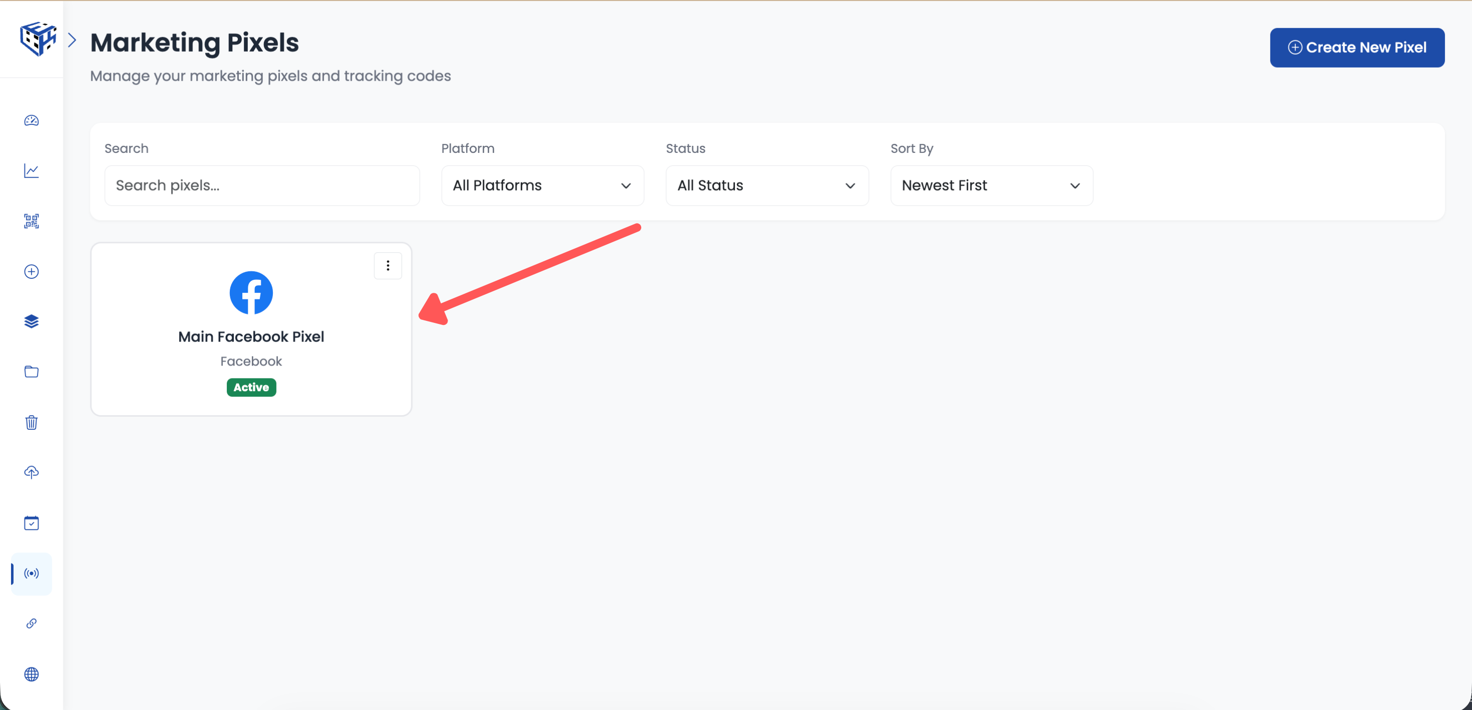Open the dashboard gauge icon in sidebar

coord(32,120)
